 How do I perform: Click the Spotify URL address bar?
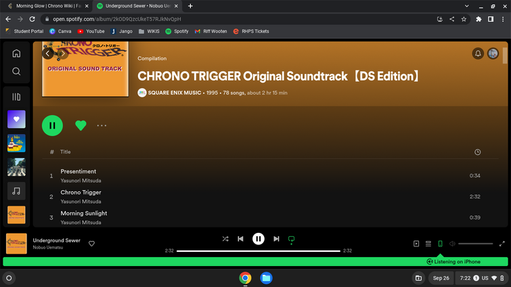pyautogui.click(x=241, y=19)
